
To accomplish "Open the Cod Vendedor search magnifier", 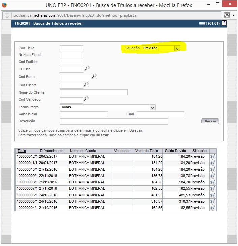I will 86,99.
